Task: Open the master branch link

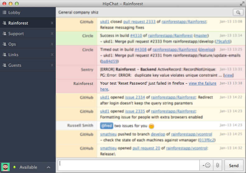Action: click(201, 36)
